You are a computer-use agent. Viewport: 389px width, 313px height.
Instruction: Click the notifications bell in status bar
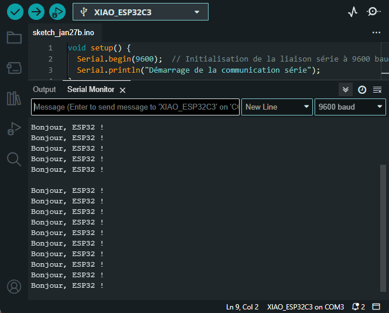358,307
